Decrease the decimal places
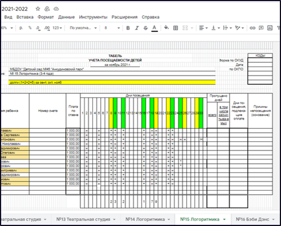 [38, 28]
